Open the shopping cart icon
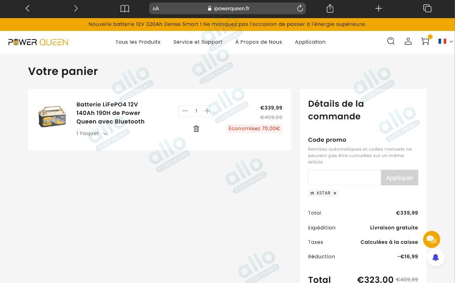Image resolution: width=455 pixels, height=283 pixels. pyautogui.click(x=425, y=41)
